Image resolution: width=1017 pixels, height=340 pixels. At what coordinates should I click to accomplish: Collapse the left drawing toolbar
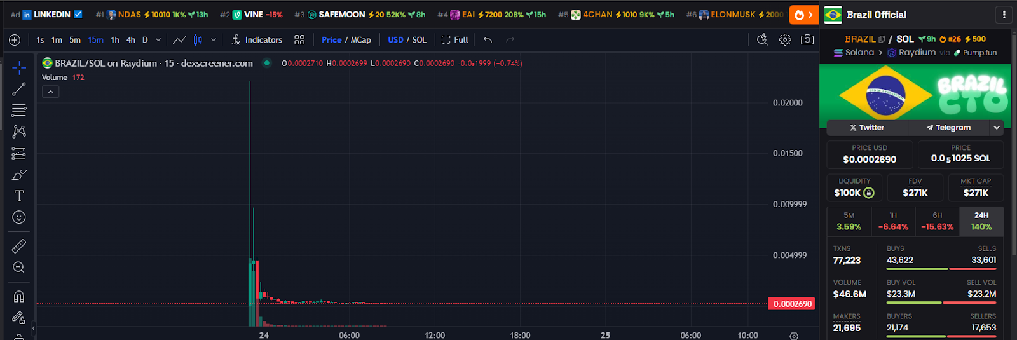33,329
